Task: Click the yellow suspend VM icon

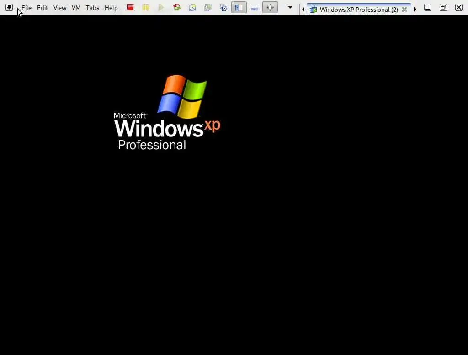Action: click(x=146, y=7)
